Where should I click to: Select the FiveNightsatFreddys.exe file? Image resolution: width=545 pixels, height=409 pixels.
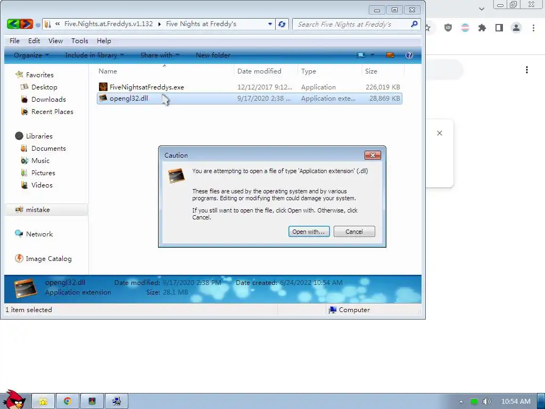(x=249, y=87)
